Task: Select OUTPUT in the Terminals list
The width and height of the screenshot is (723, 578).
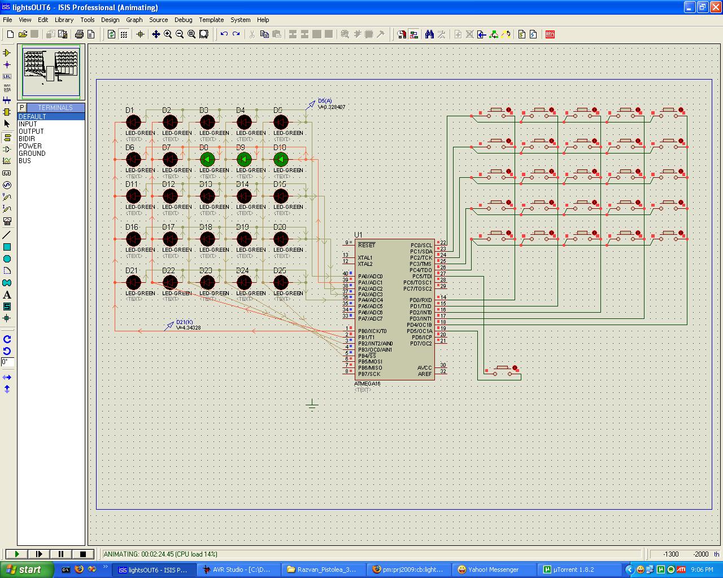Action: [x=32, y=131]
